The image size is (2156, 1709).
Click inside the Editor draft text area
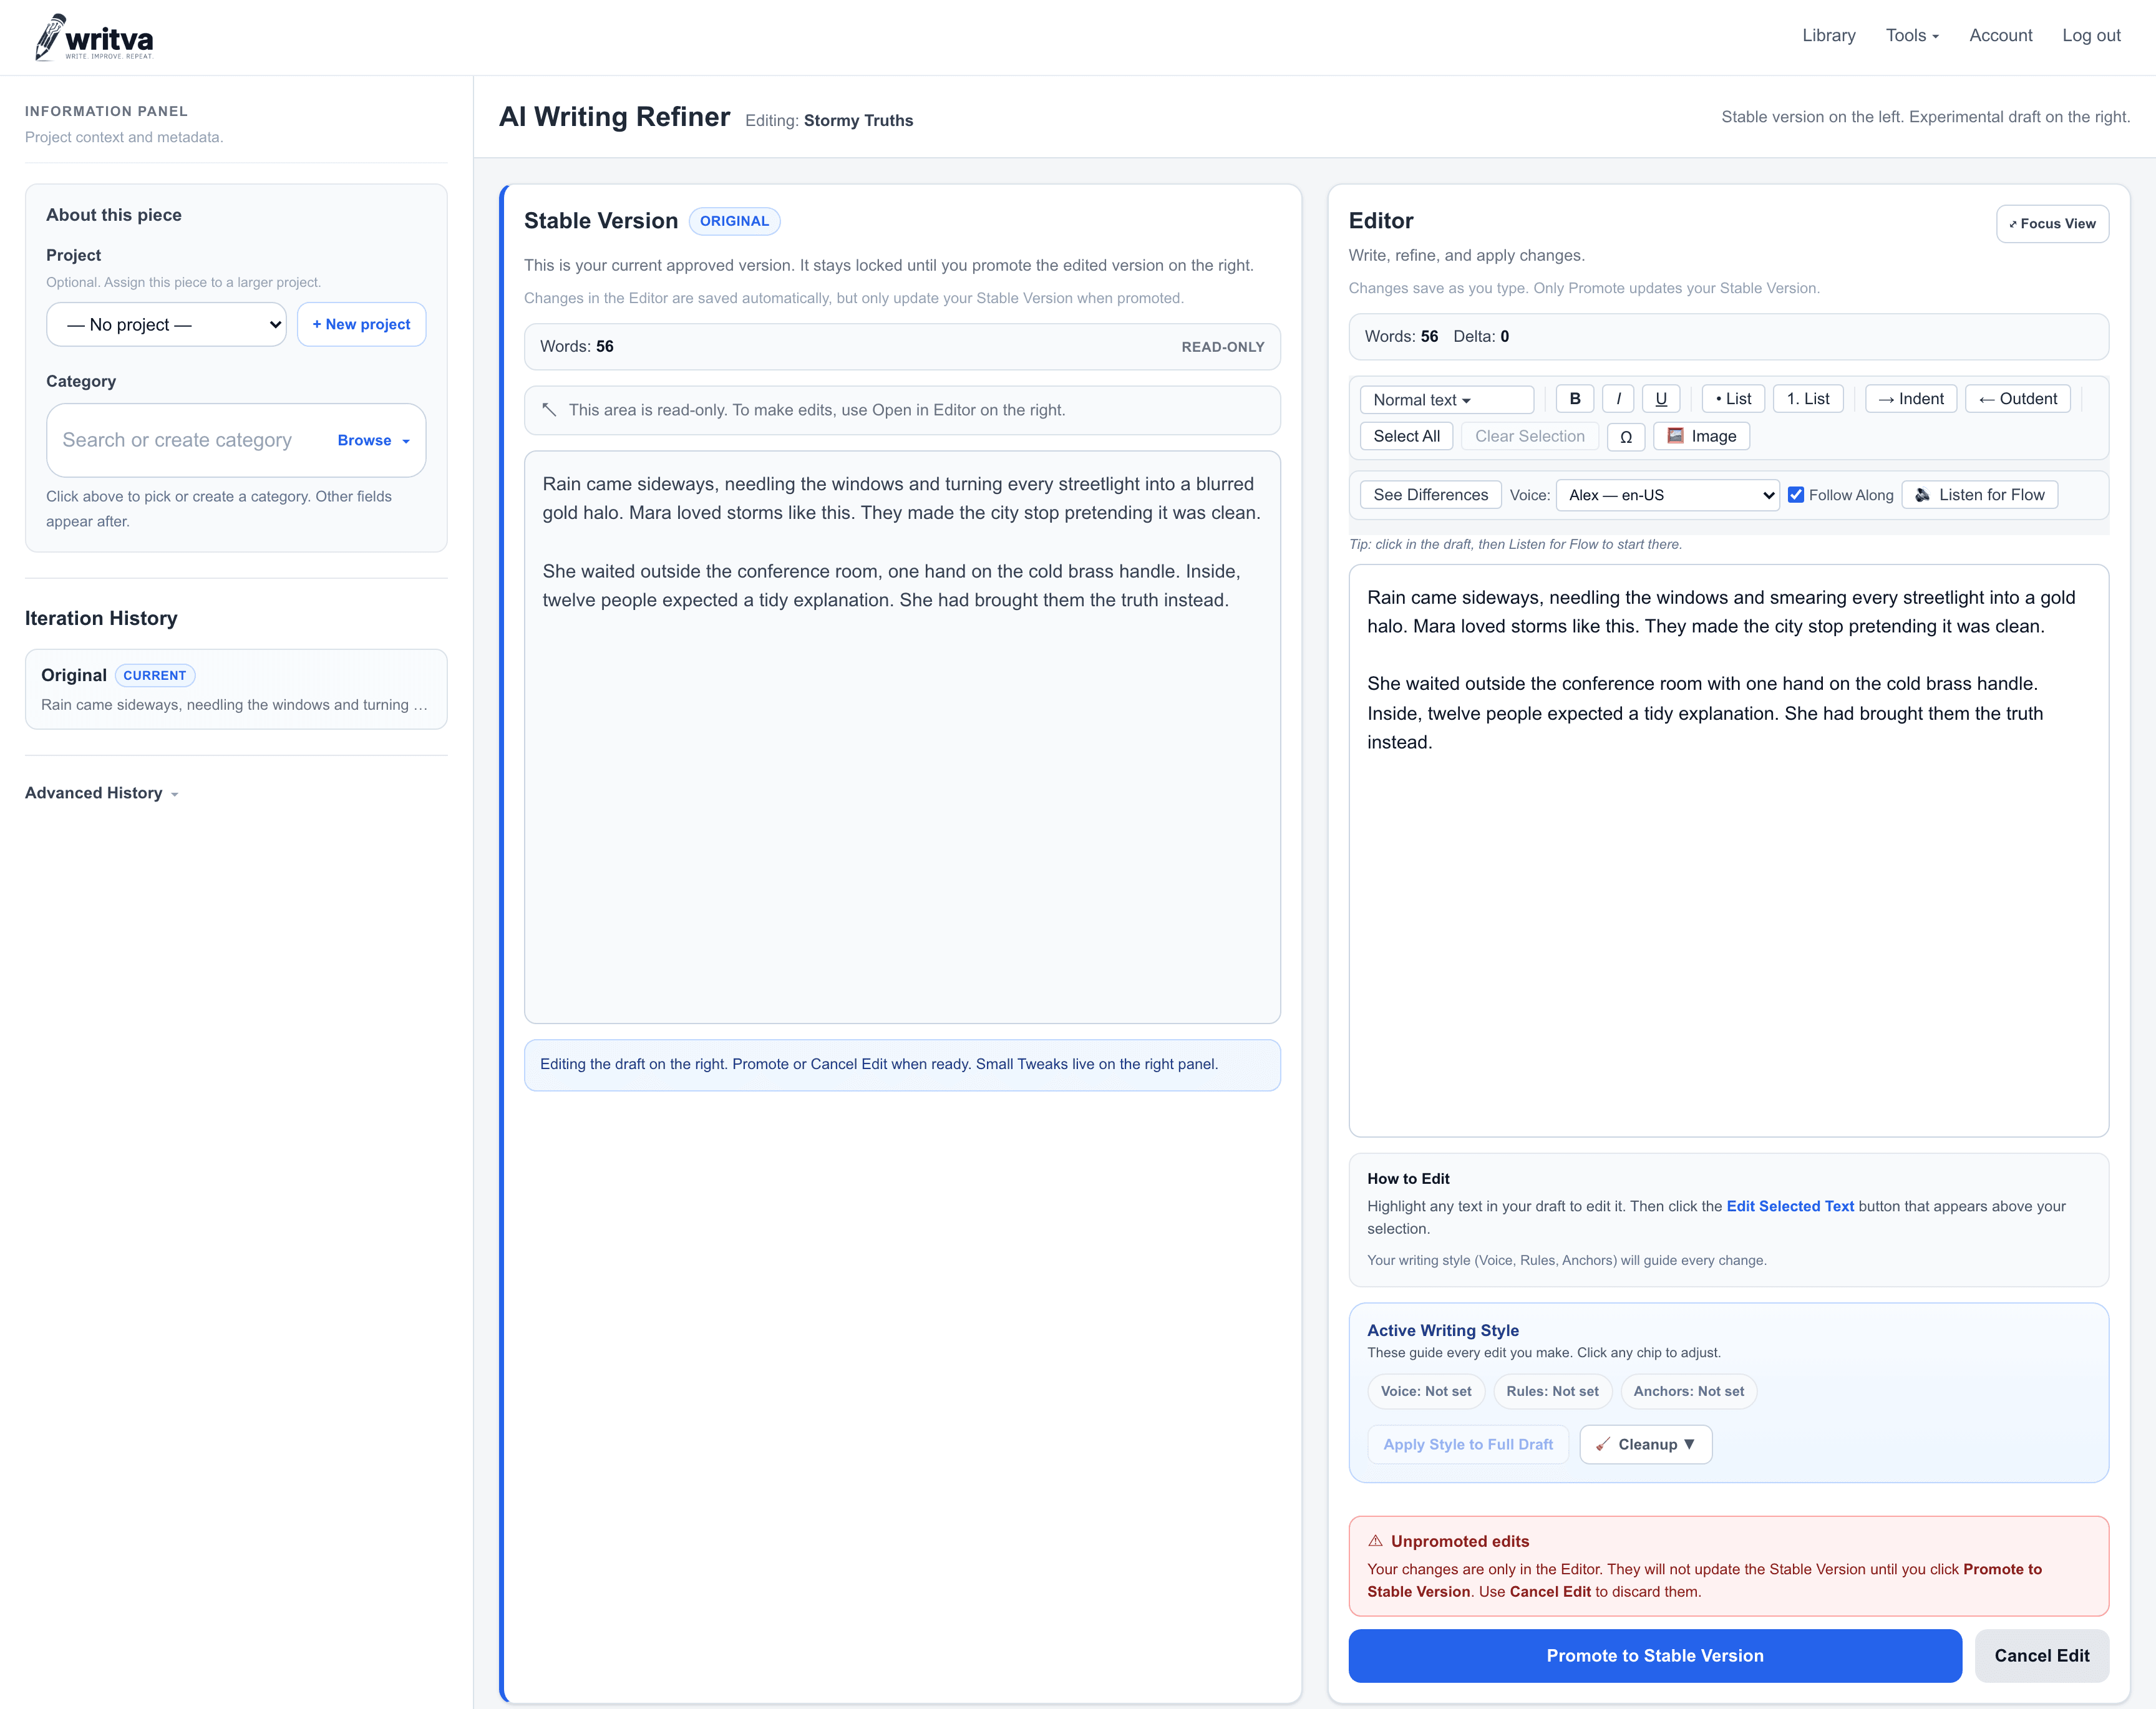pos(1728,851)
